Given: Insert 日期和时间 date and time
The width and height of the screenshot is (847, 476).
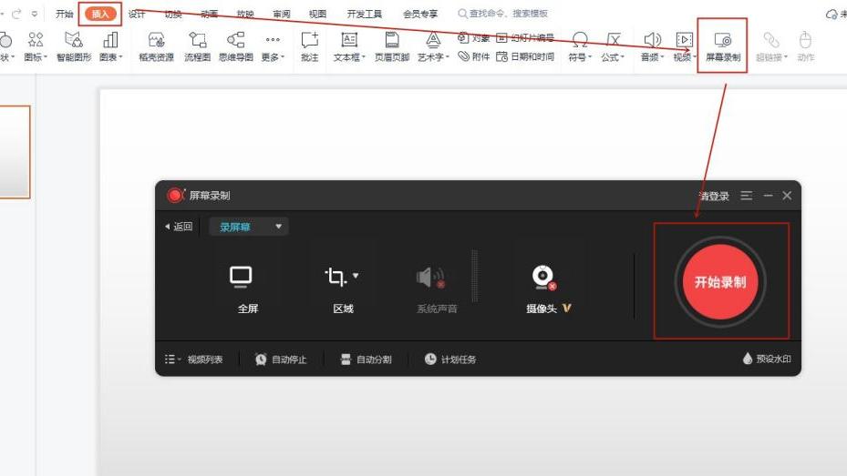Looking at the screenshot, I should pos(525,56).
